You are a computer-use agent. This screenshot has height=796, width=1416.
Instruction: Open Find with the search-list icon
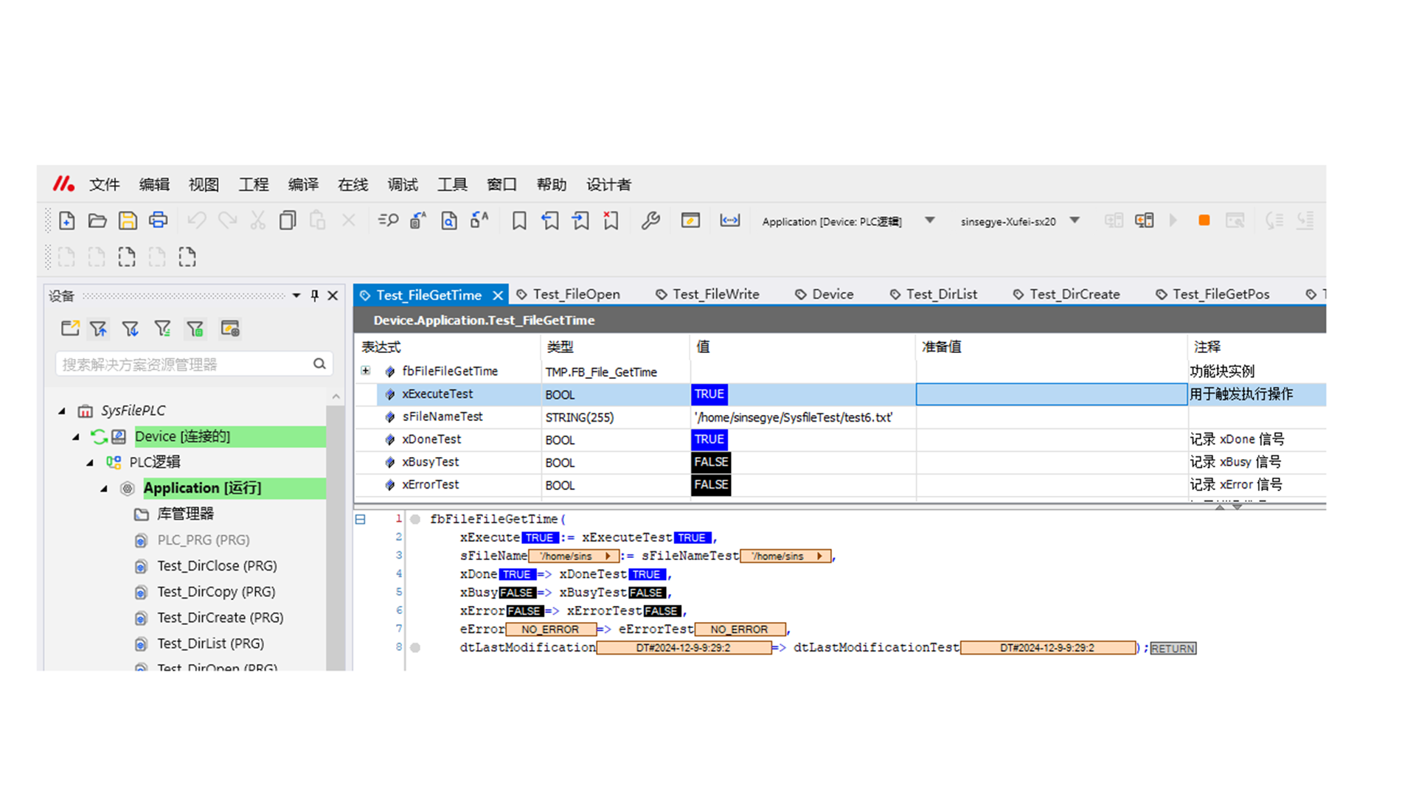388,220
